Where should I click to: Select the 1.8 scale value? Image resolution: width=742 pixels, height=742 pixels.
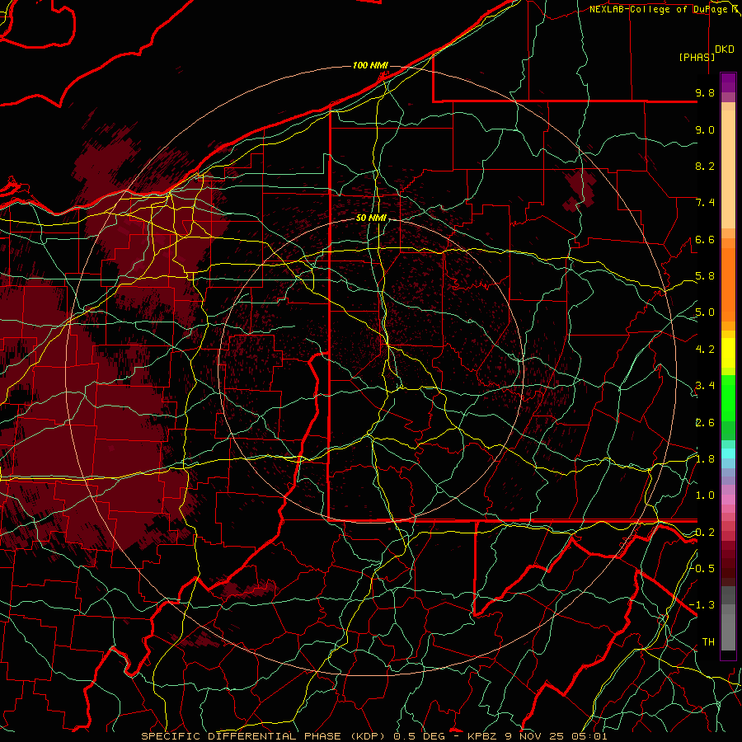click(x=705, y=459)
